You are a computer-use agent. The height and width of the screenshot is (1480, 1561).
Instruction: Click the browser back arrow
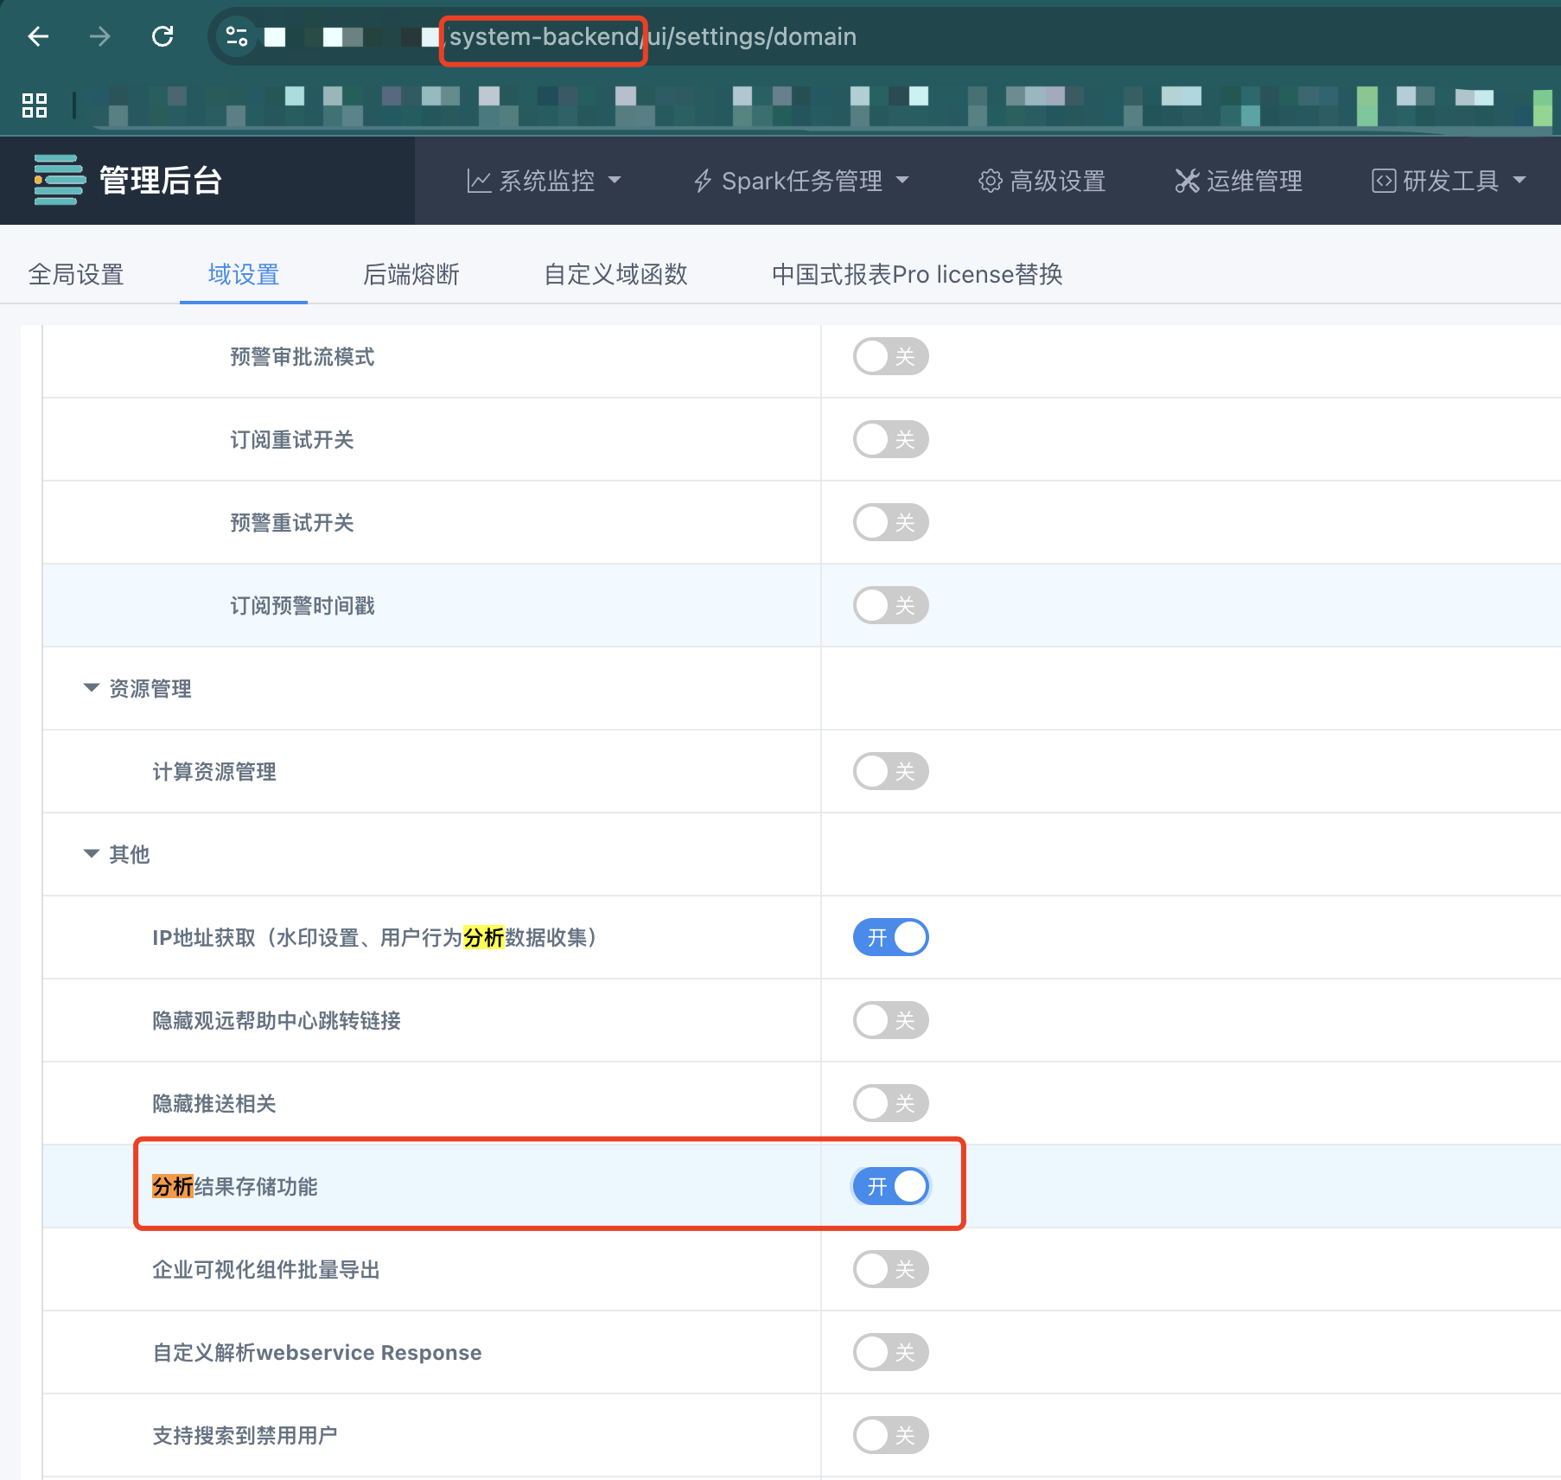[x=37, y=37]
